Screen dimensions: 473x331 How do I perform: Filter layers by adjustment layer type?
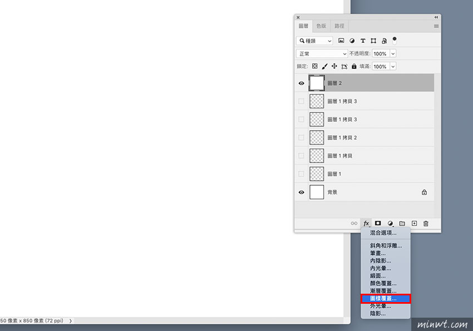click(x=352, y=41)
